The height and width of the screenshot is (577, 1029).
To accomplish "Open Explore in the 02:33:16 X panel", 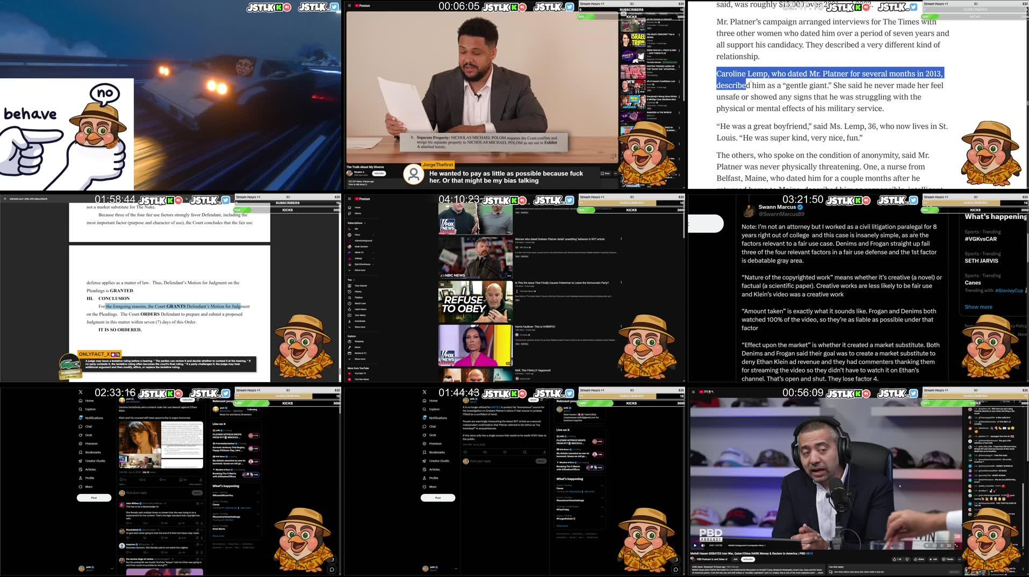I will (87, 409).
